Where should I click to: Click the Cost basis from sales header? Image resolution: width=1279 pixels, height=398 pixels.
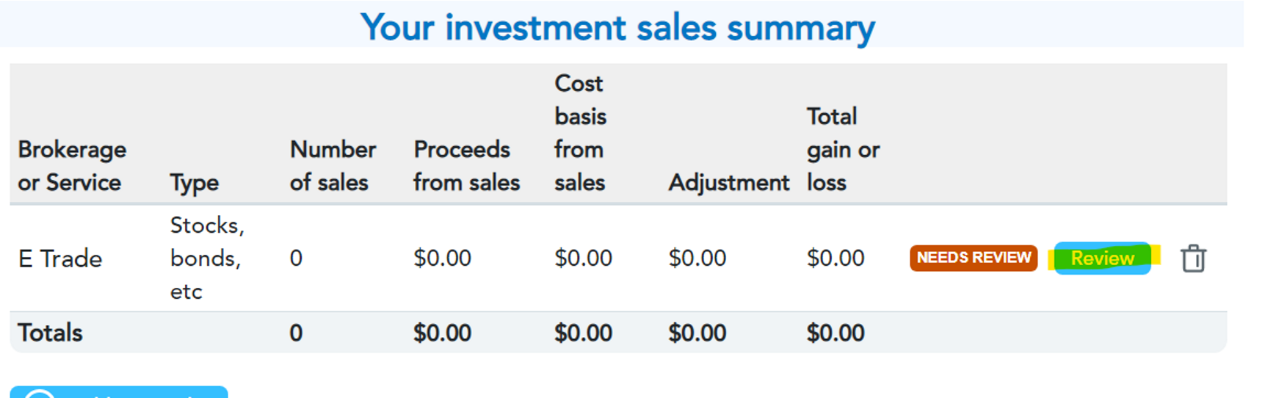tap(581, 133)
